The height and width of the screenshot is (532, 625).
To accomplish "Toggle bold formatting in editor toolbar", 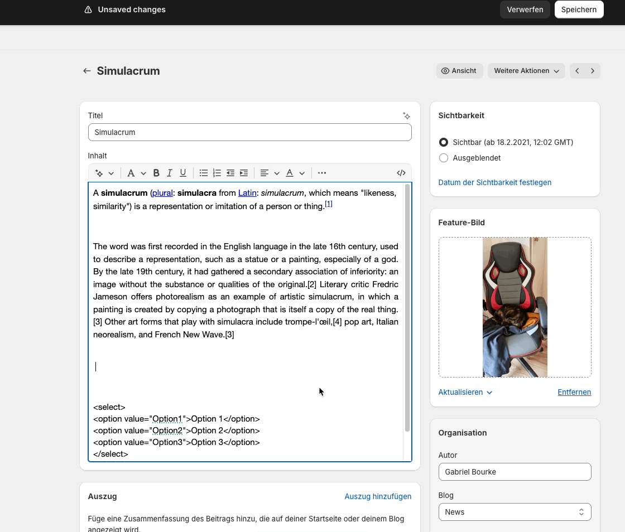I will tap(156, 173).
